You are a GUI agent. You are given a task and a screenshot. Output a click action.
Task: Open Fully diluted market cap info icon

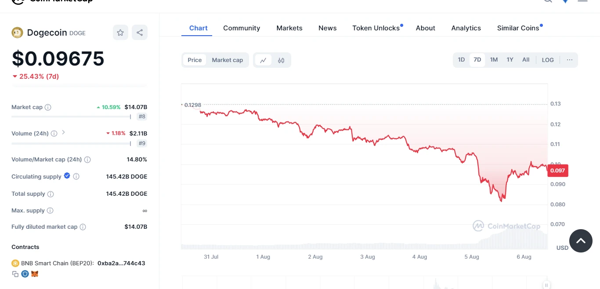coord(83,227)
